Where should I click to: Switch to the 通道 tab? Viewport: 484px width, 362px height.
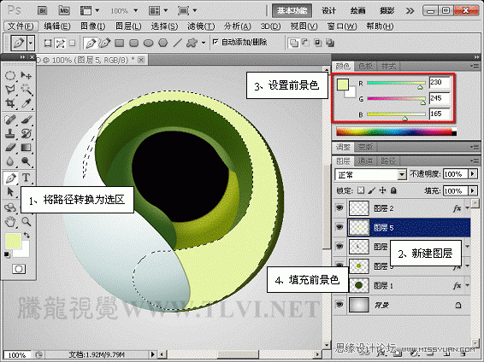pos(365,161)
